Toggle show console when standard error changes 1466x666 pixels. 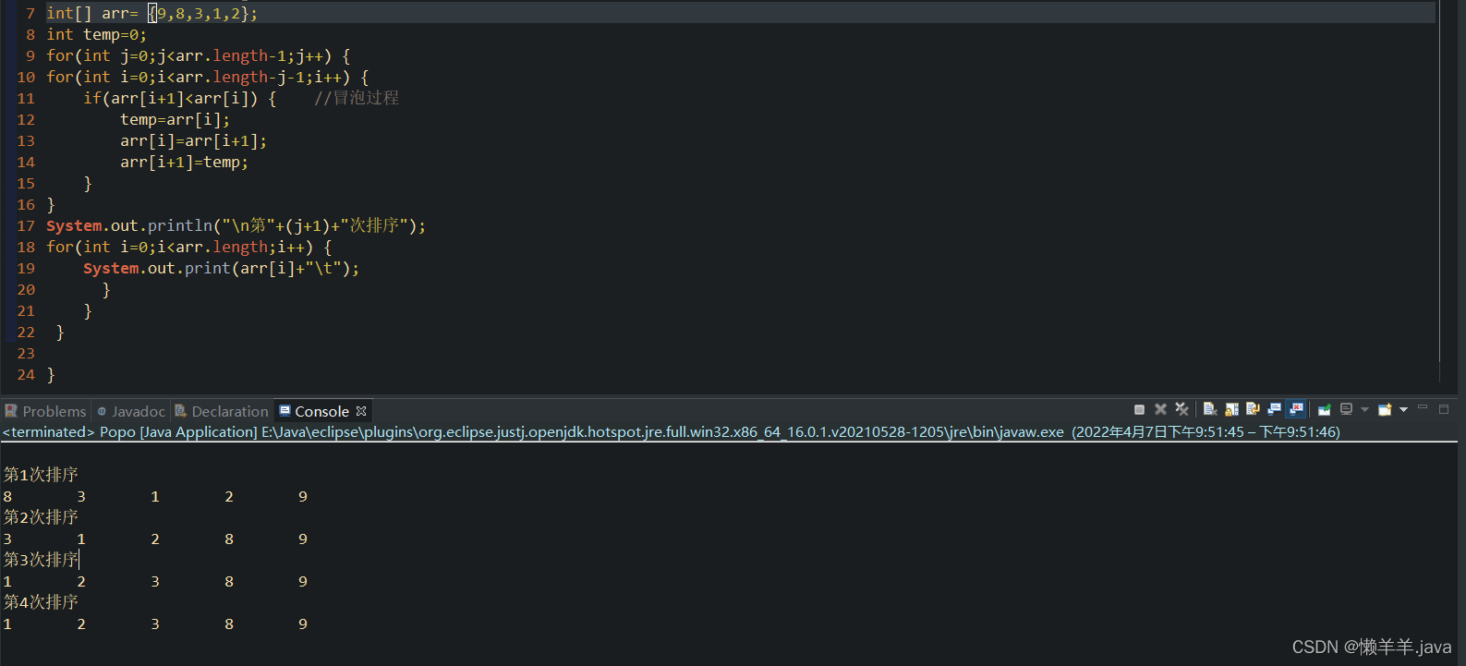[1296, 409]
